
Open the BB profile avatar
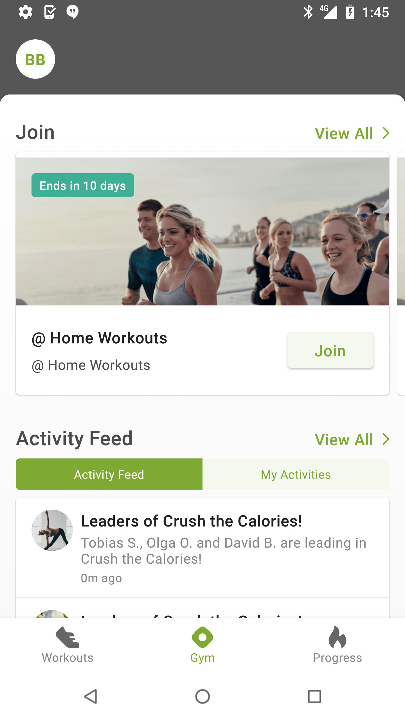35,59
